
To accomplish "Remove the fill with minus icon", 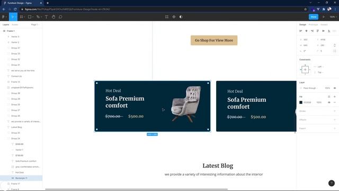I will click(x=335, y=102).
